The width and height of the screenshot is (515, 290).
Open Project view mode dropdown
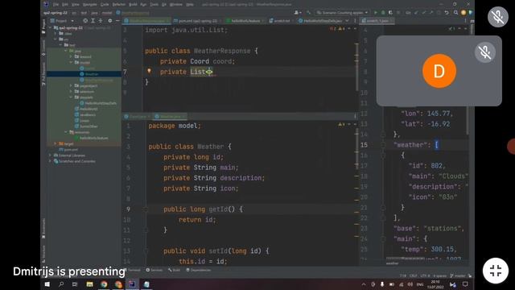point(62,21)
